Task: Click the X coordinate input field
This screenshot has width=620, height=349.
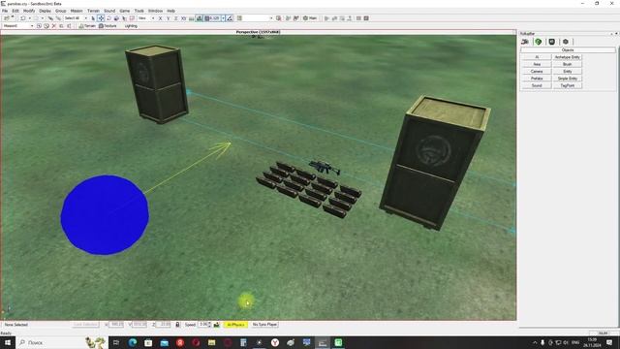Action: pyautogui.click(x=116, y=325)
